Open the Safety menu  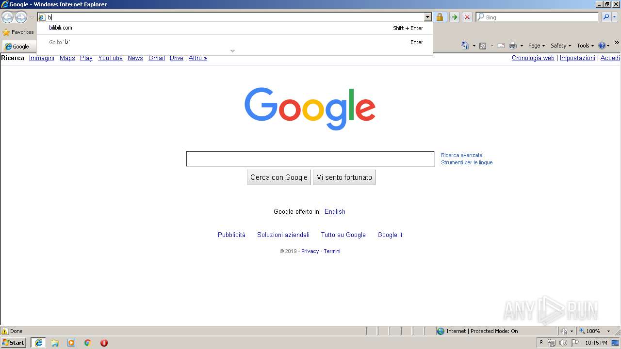click(x=561, y=46)
